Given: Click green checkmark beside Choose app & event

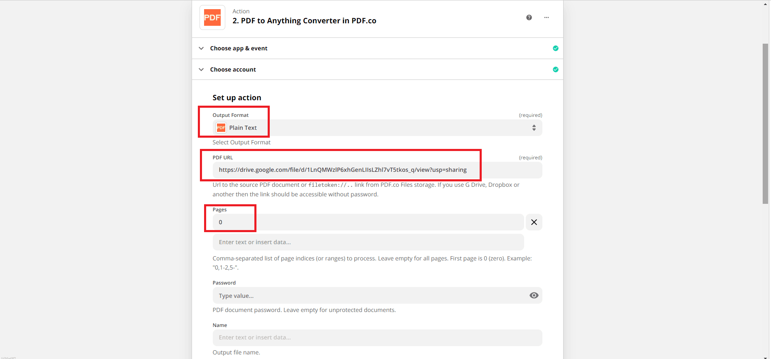Looking at the screenshot, I should 555,48.
